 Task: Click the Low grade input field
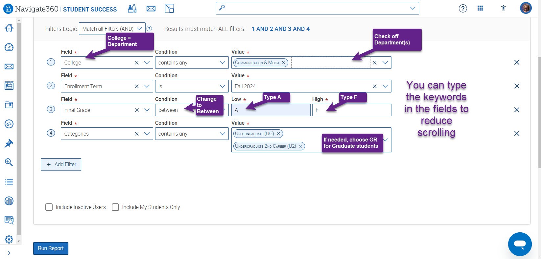coord(270,110)
